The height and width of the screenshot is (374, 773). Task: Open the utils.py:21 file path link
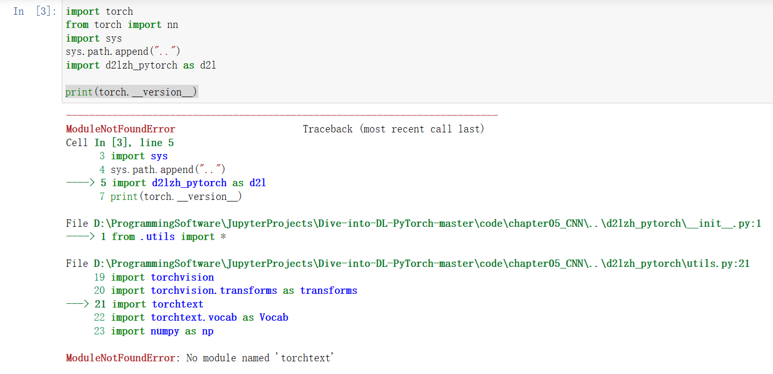pos(407,263)
